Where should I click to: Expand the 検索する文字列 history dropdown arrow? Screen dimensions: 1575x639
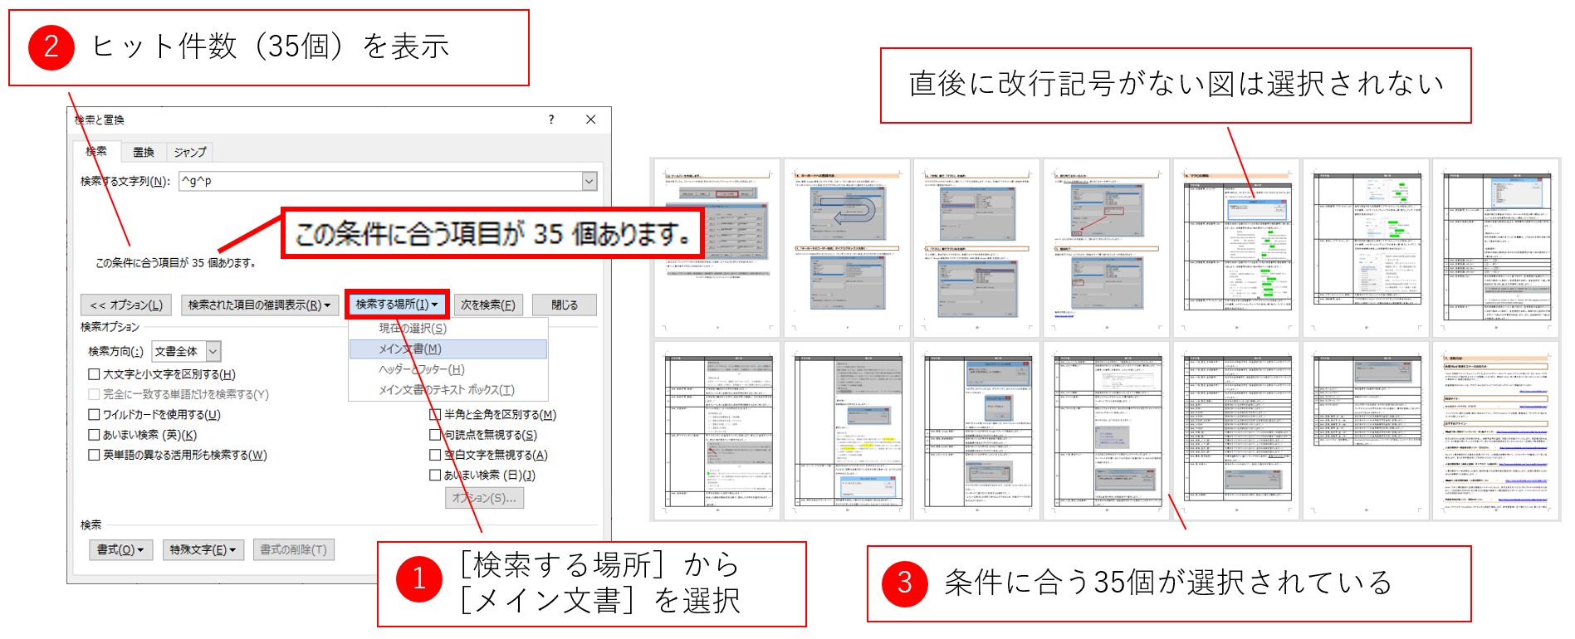coord(589,181)
